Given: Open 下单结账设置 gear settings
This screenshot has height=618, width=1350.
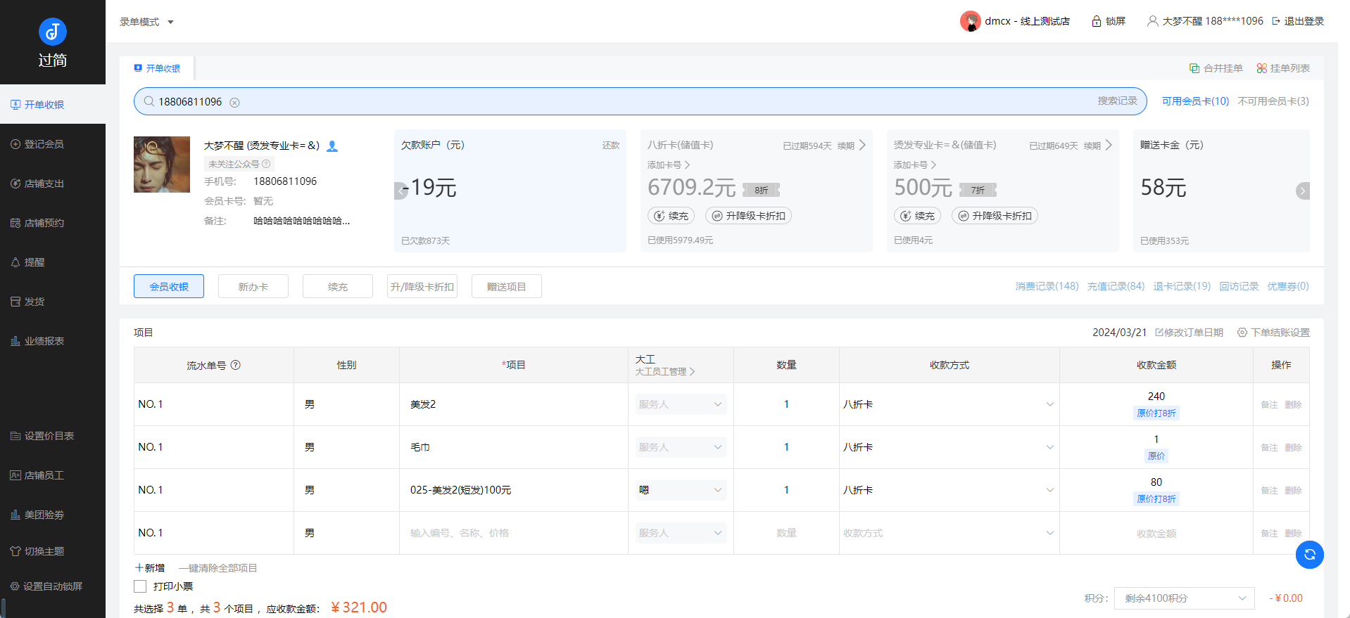Looking at the screenshot, I should [1273, 333].
